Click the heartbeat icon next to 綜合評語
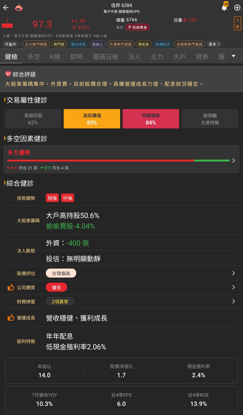The width and height of the screenshot is (243, 415). (x=8, y=74)
